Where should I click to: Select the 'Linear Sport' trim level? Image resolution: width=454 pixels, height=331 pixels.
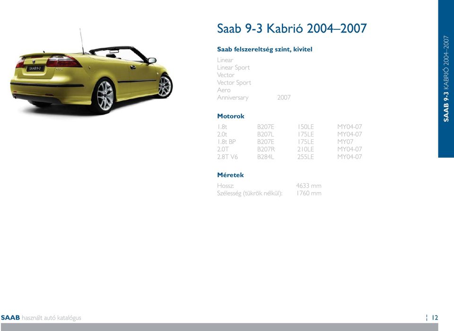pos(233,68)
